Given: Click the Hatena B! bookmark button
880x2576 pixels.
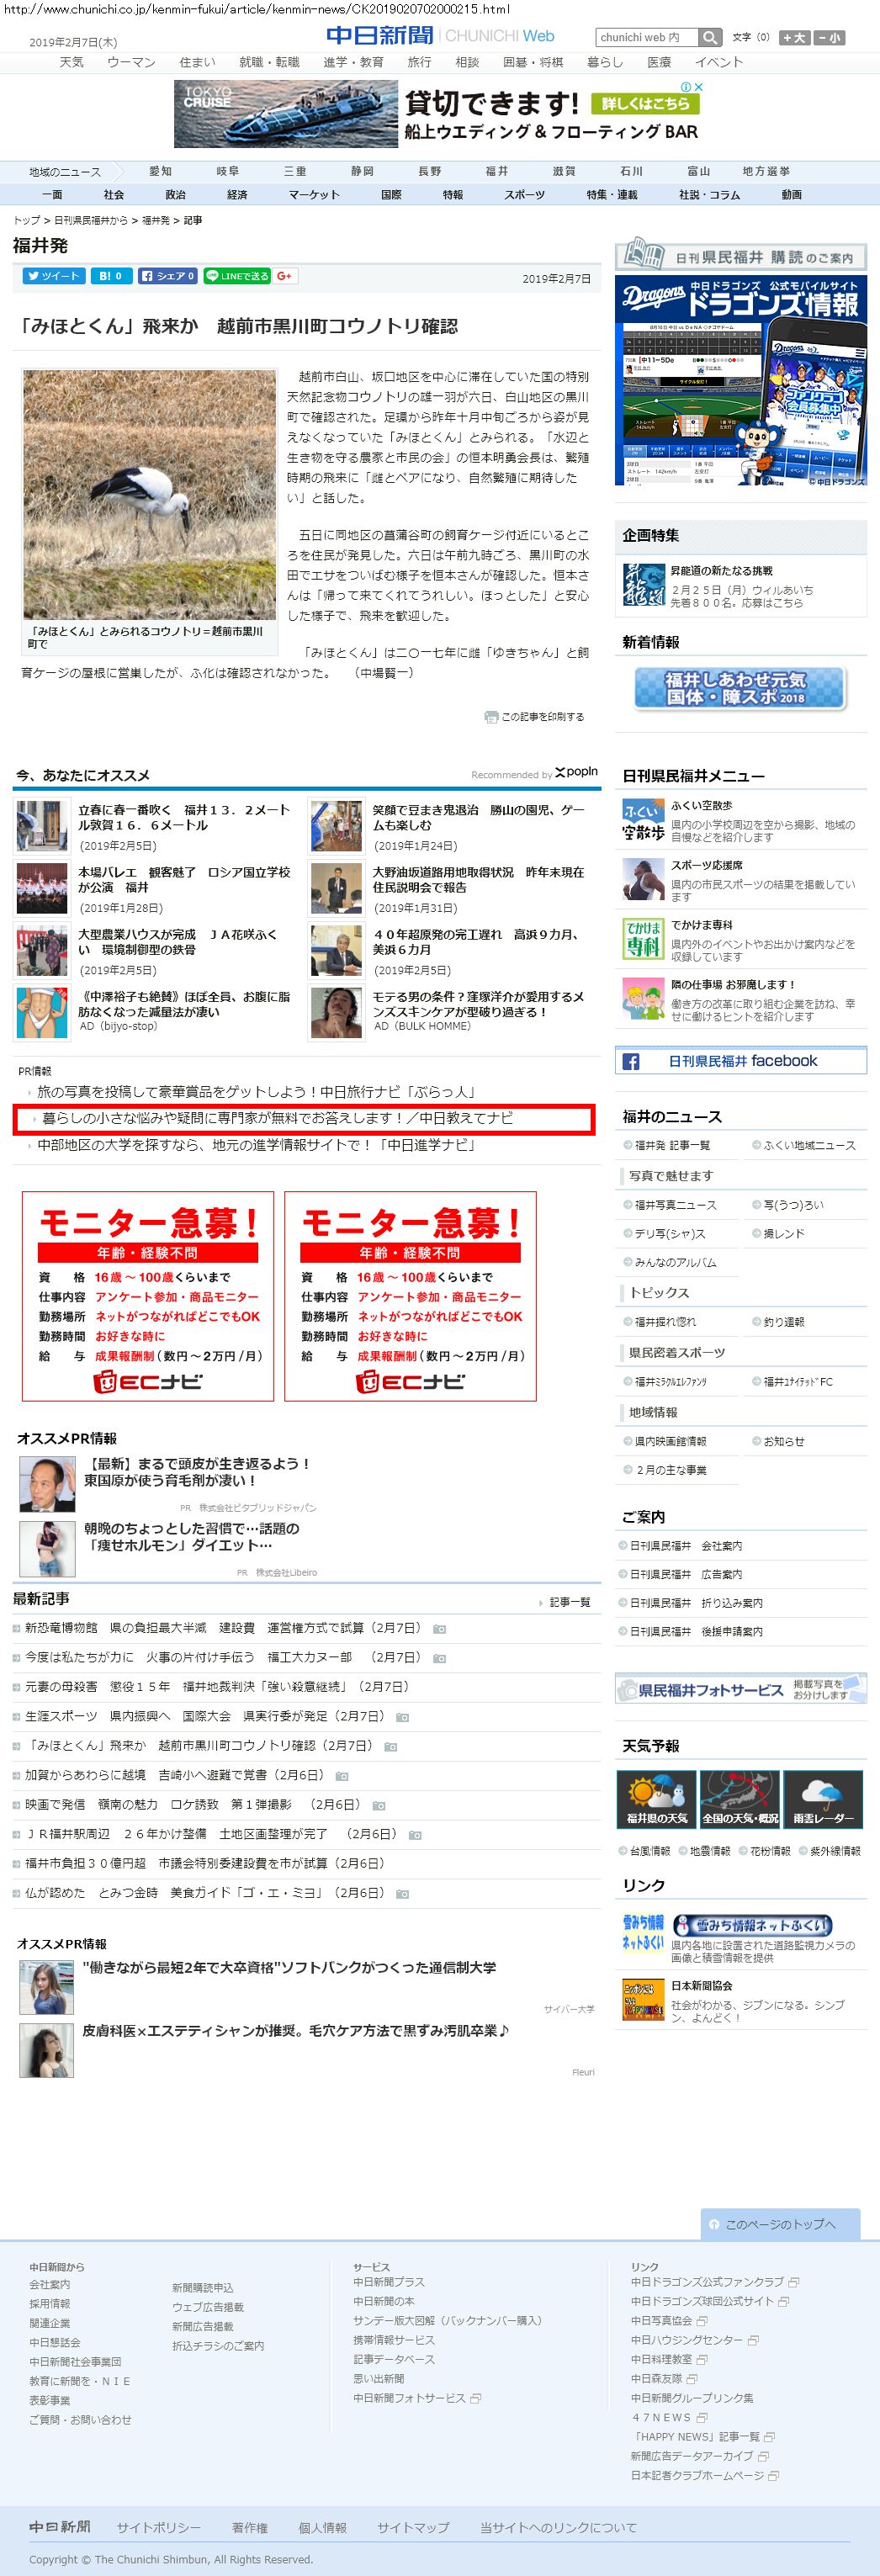Looking at the screenshot, I should pyautogui.click(x=111, y=276).
